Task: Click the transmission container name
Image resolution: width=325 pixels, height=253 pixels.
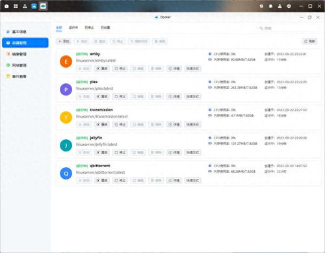Action: click(101, 110)
